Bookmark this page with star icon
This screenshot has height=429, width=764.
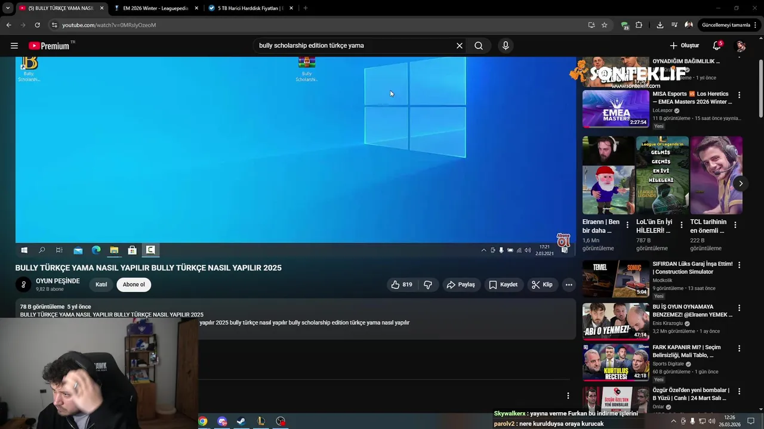(605, 25)
